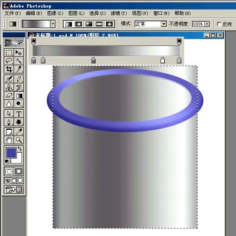Select the Lasso tool
This screenshot has height=236, width=236.
9,61
